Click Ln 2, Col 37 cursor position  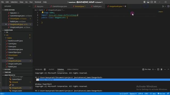[x=124, y=94]
